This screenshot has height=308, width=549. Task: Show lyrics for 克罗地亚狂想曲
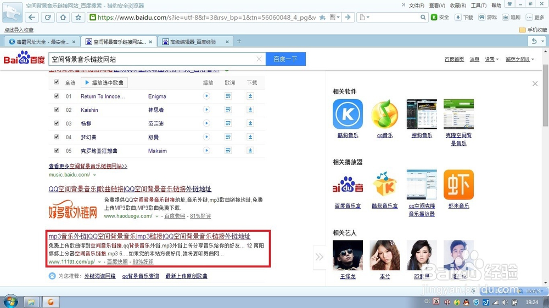pyautogui.click(x=228, y=150)
